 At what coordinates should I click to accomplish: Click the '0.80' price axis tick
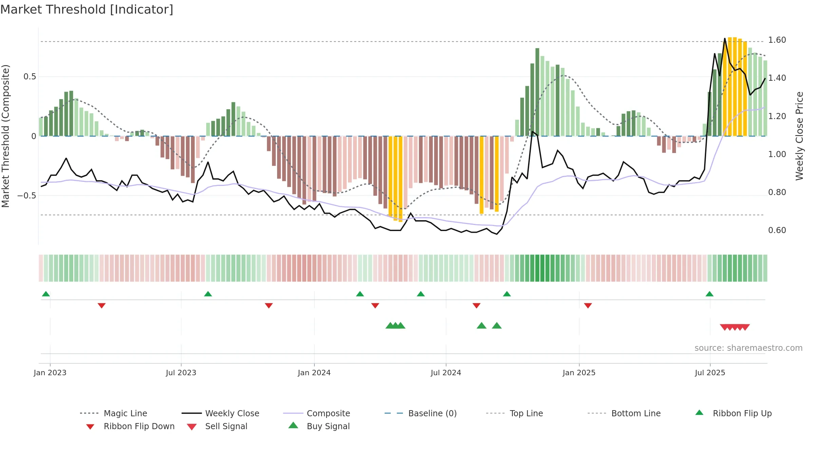tap(777, 192)
